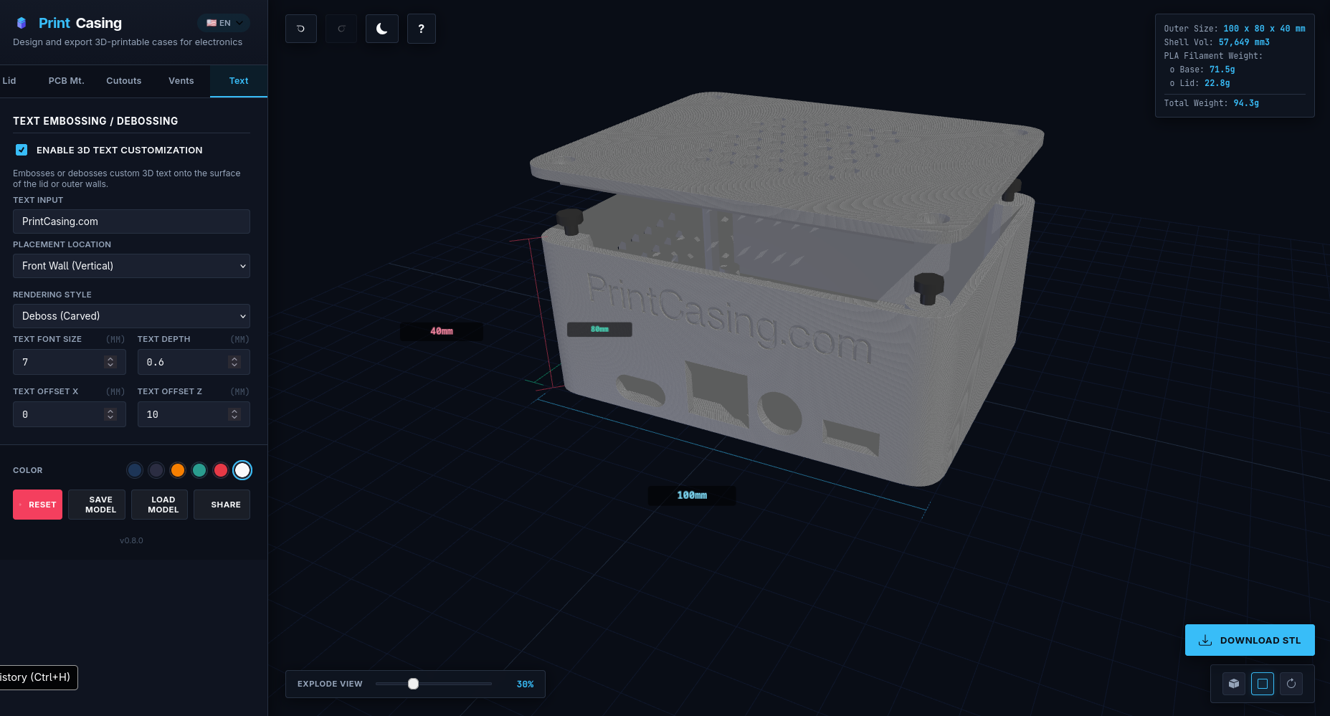
Task: Switch to solid cube view icon
Action: pos(1234,684)
